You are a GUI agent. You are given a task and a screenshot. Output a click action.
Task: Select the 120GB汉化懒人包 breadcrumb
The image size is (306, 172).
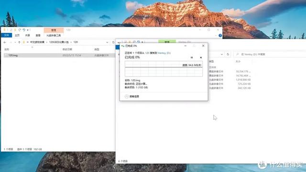59,42
